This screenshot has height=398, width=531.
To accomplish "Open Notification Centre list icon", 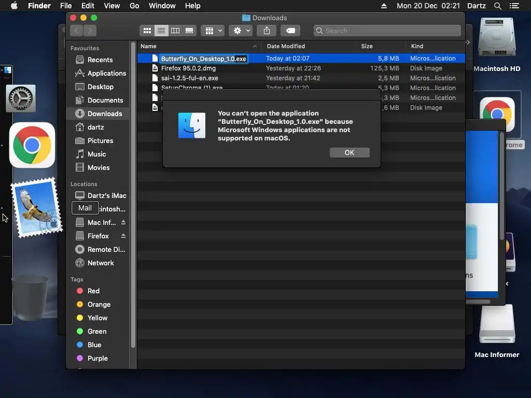I will click(514, 6).
